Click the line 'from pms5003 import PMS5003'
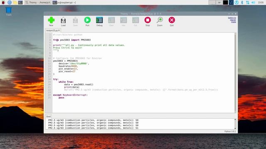The image size is (266, 149). [x=72, y=40]
